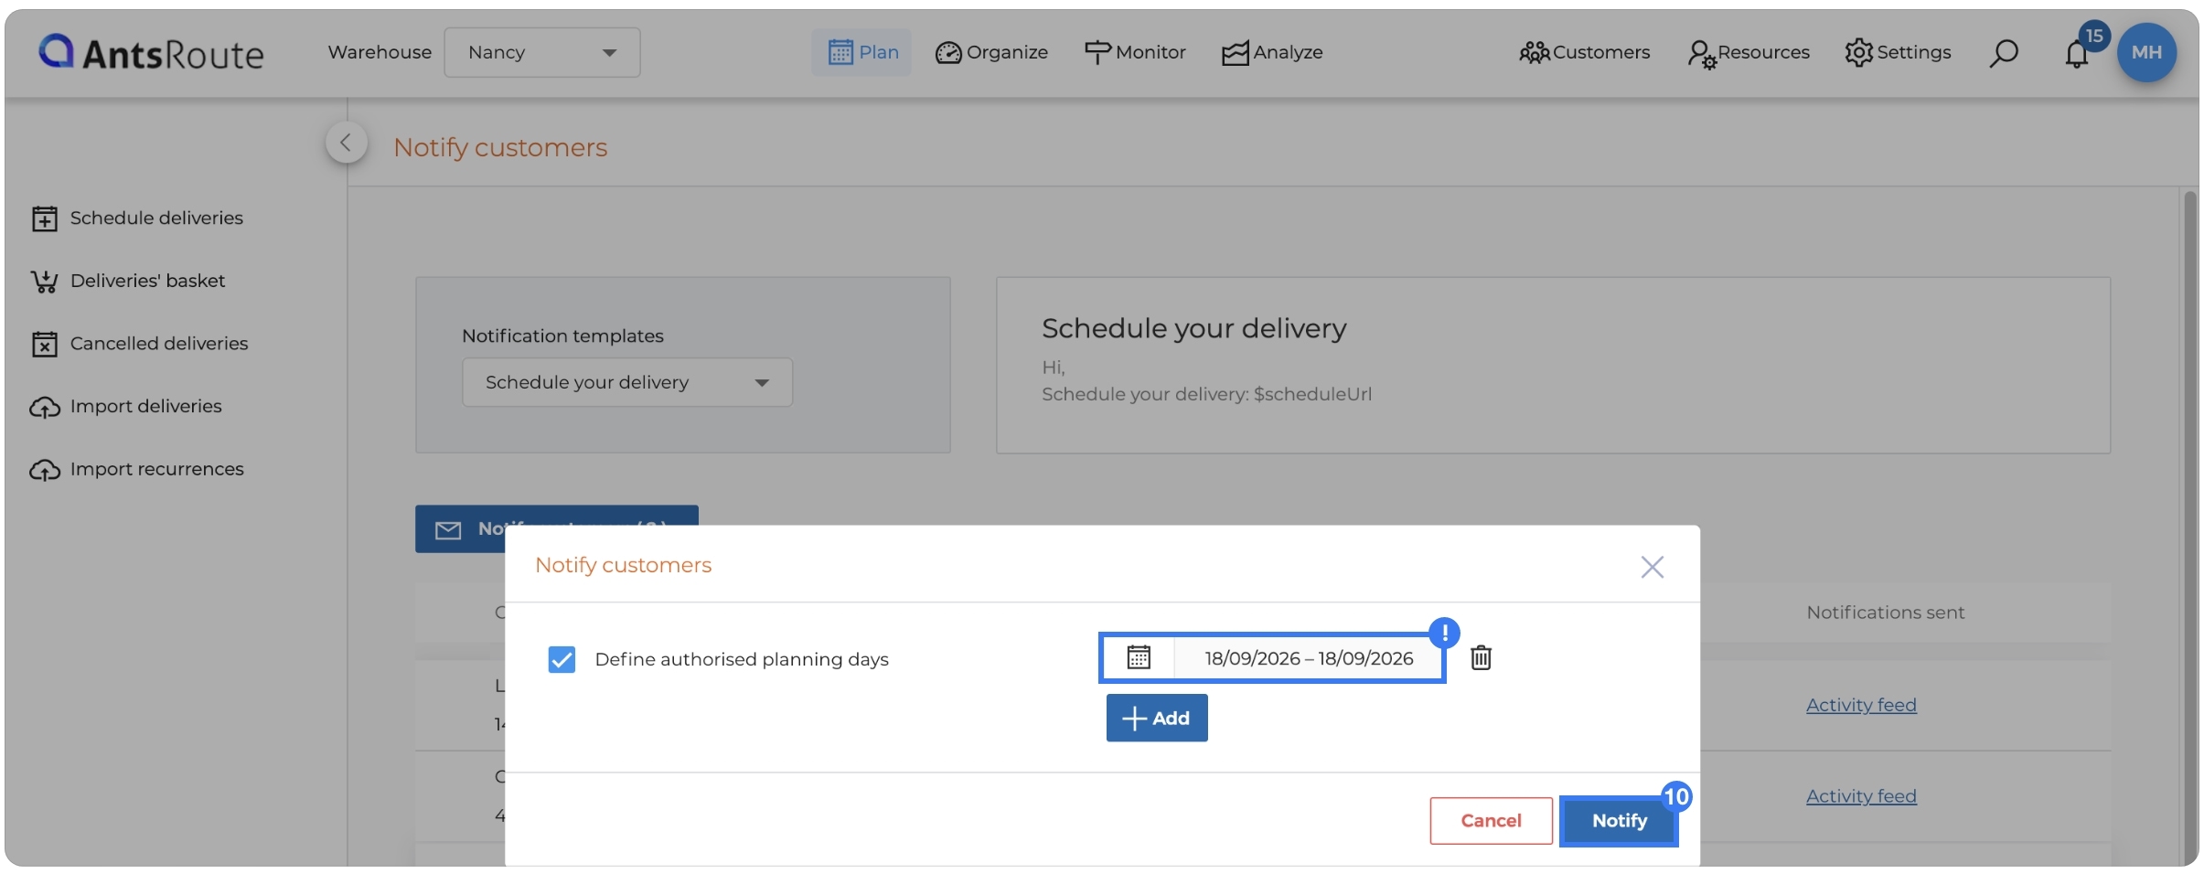Open Import recurrences in the sidebar

click(137, 469)
